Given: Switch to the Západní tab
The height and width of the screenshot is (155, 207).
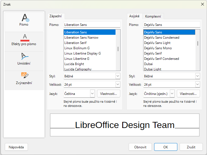Looking at the screenshot, I should tap(56, 16).
